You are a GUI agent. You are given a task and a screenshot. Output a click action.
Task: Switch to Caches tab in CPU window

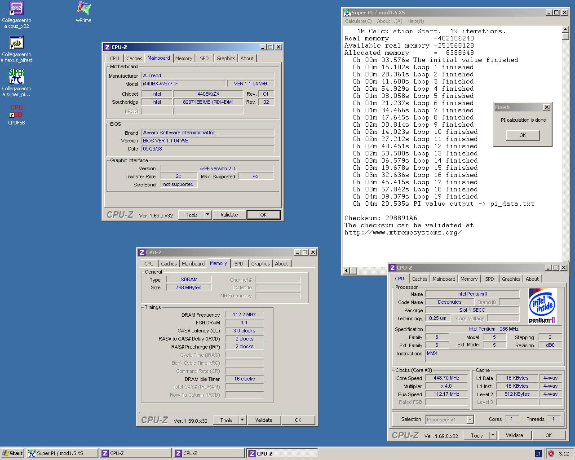click(419, 279)
